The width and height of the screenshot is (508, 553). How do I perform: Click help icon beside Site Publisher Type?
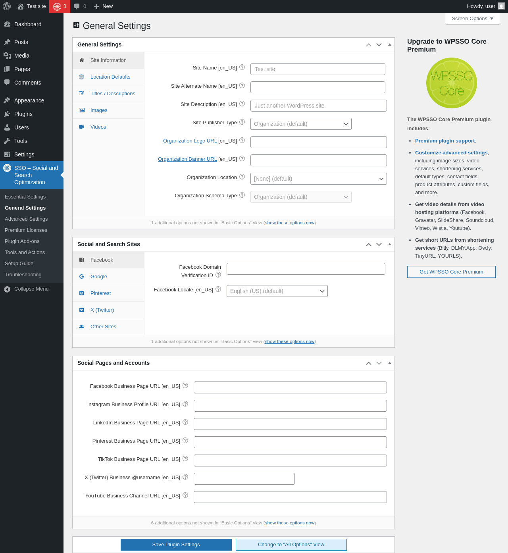pyautogui.click(x=242, y=122)
